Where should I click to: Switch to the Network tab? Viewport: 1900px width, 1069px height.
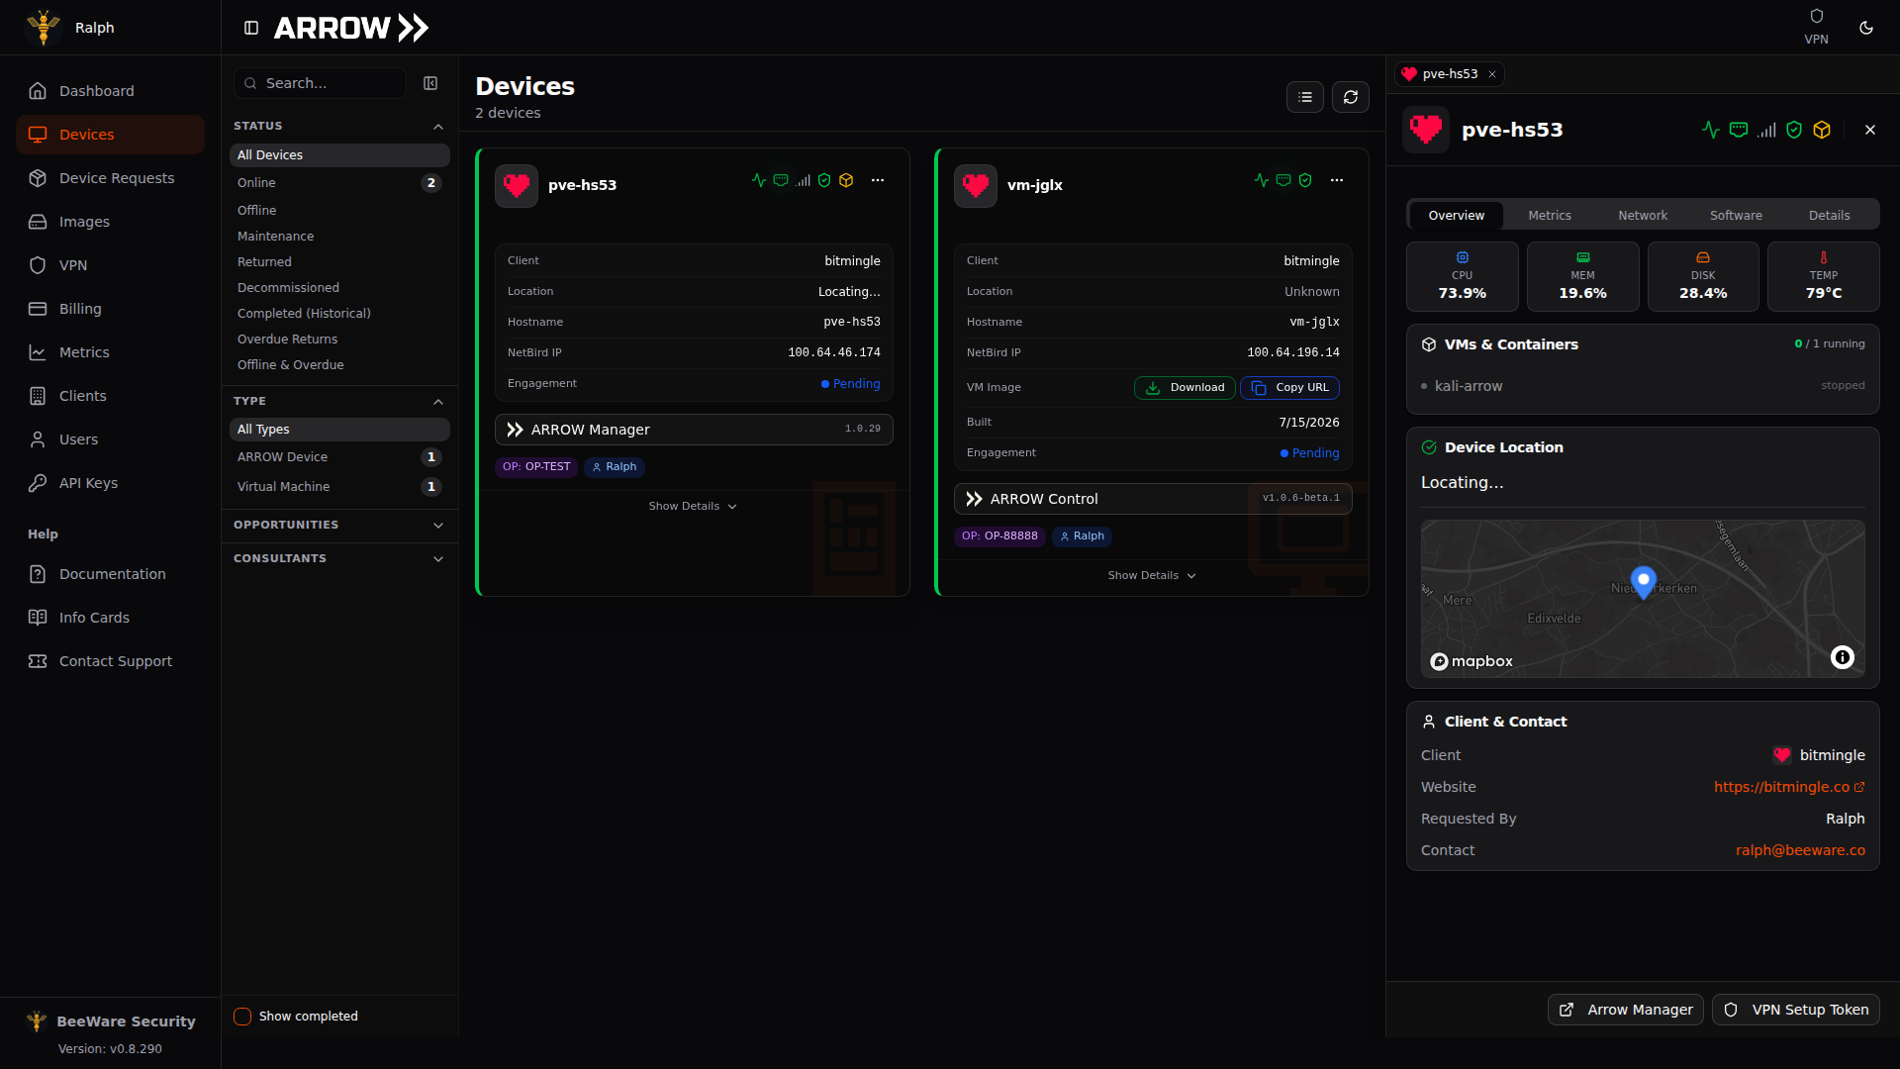click(x=1643, y=216)
